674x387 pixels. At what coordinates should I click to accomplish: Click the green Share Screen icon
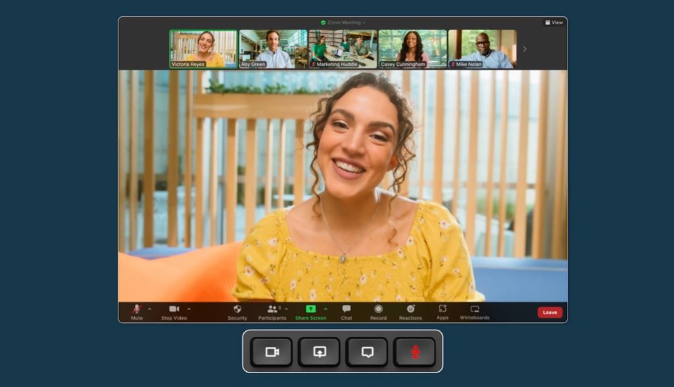(310, 309)
